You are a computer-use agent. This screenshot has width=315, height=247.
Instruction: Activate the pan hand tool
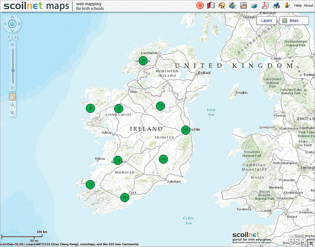pos(13,97)
